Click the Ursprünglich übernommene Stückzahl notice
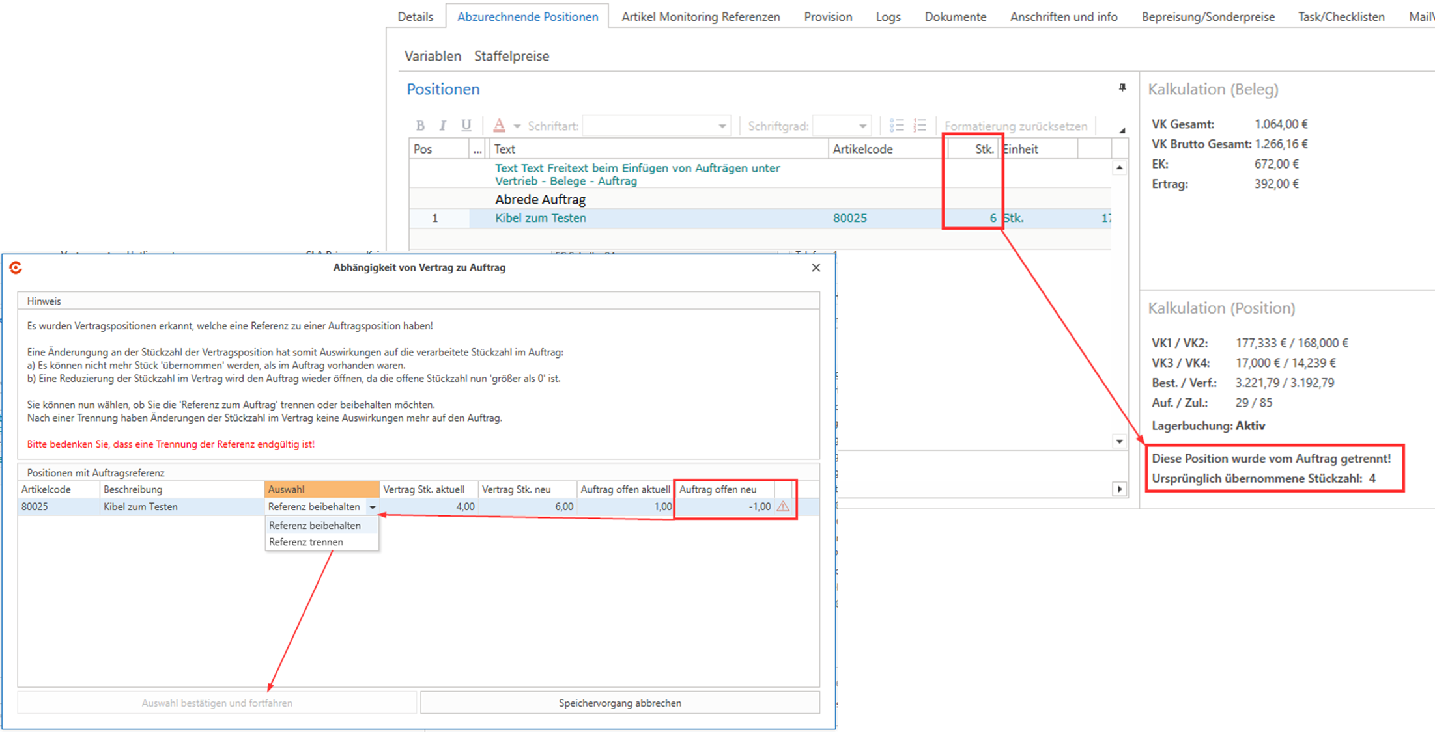Viewport: 1435px width, 732px height. click(1264, 479)
